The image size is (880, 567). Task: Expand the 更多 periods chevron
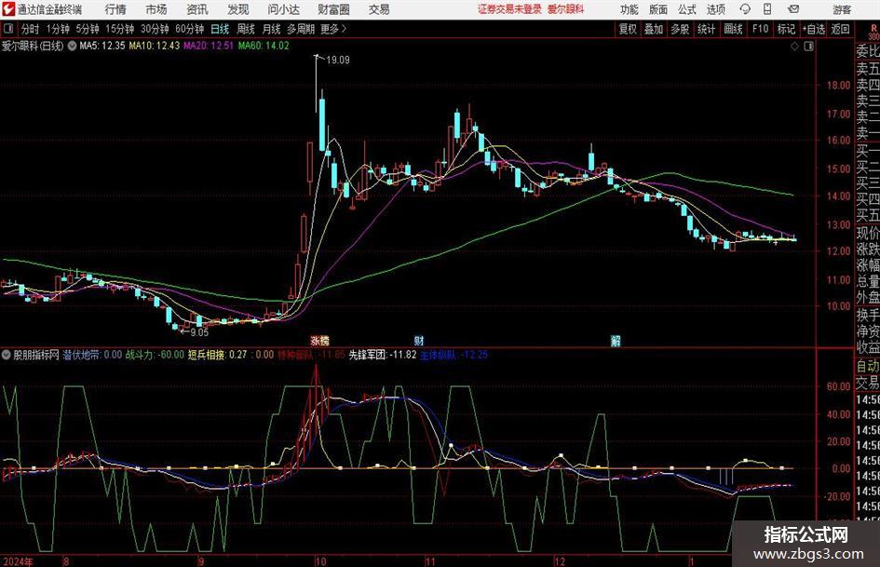(x=344, y=29)
